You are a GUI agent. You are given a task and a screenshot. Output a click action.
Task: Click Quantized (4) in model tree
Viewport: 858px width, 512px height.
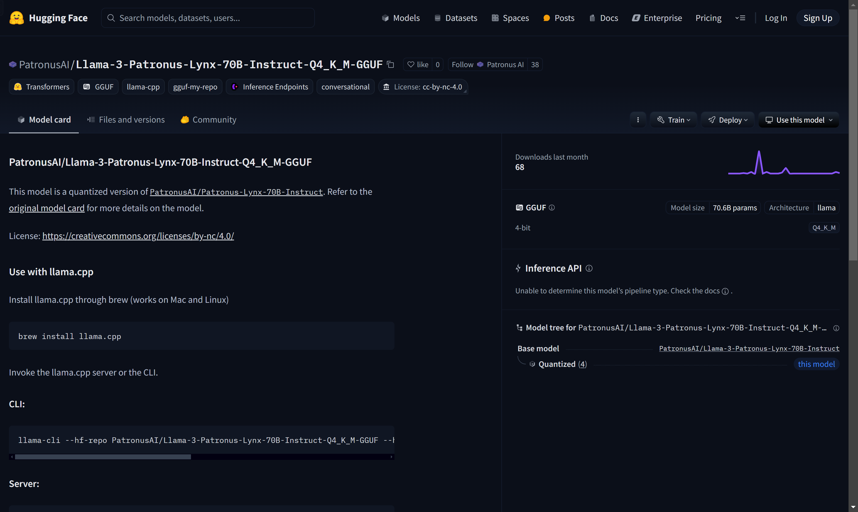(562, 364)
